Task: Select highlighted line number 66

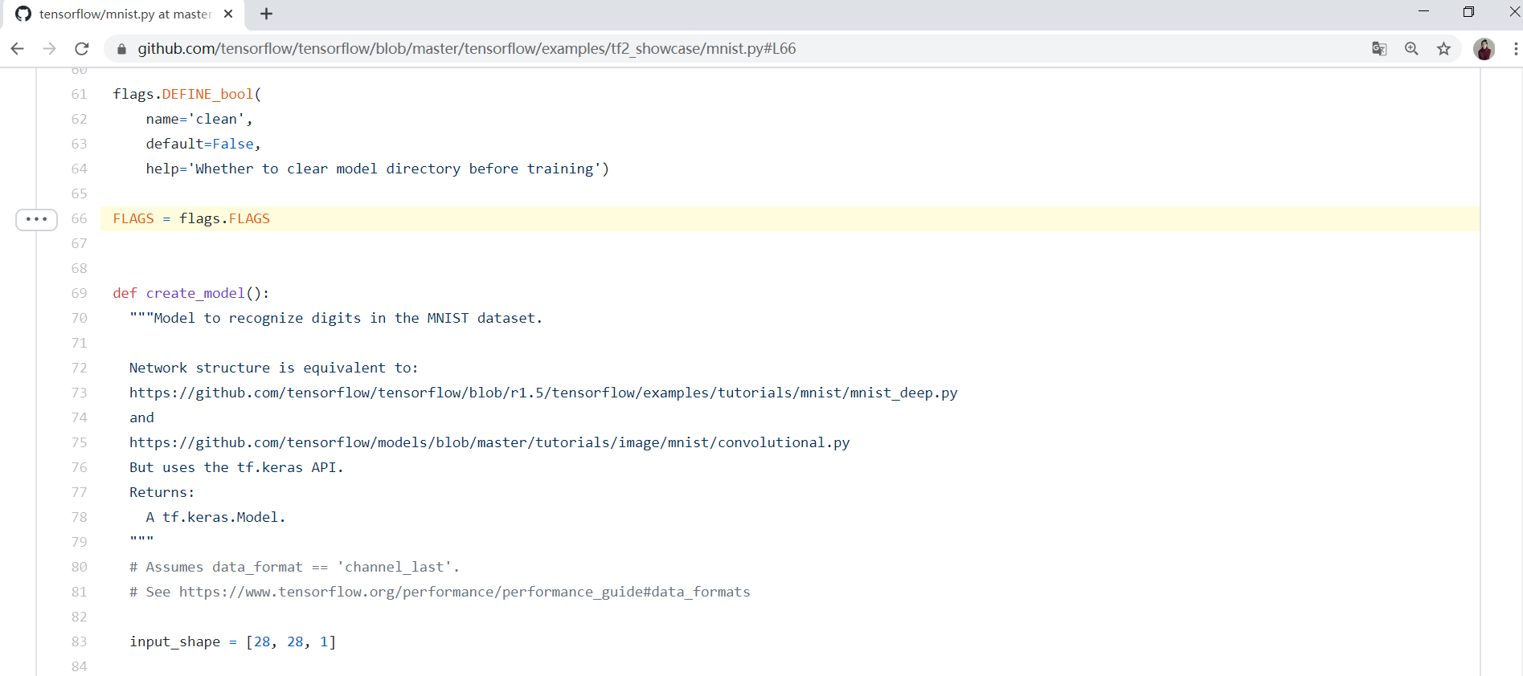Action: pos(79,219)
